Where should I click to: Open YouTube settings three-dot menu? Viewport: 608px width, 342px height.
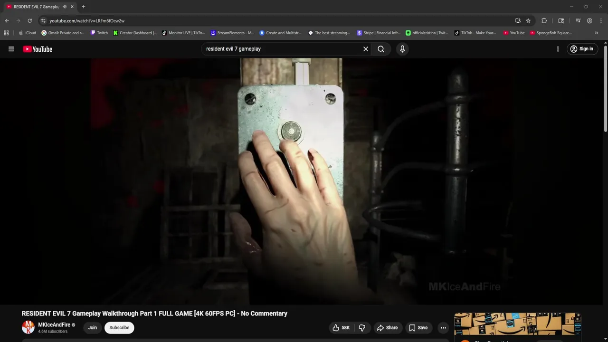[558, 49]
